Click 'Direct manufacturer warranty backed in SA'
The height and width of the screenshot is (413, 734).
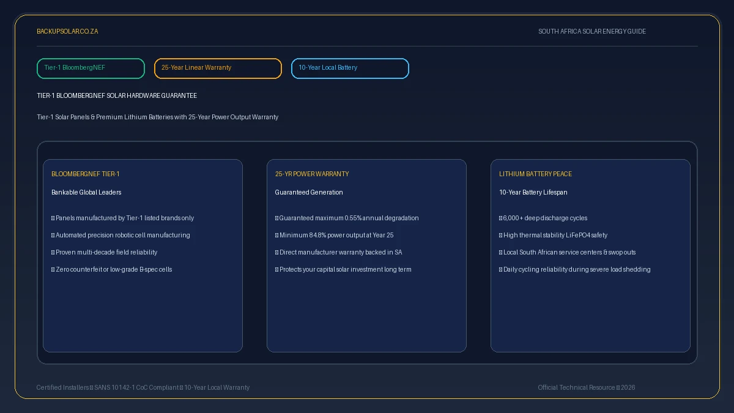point(339,252)
